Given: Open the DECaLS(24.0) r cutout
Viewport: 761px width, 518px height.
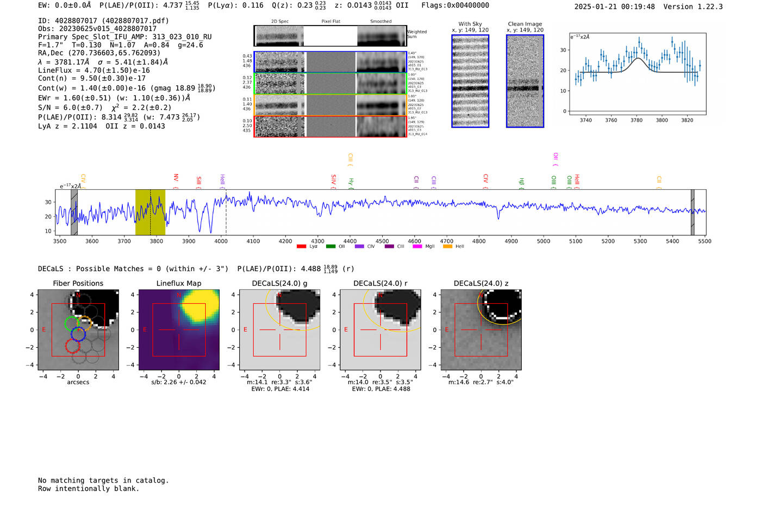Looking at the screenshot, I should point(380,330).
